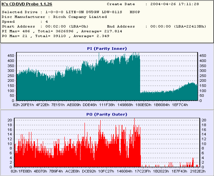
Task: Click the AE009h label on PI axis
Action: click(74, 105)
